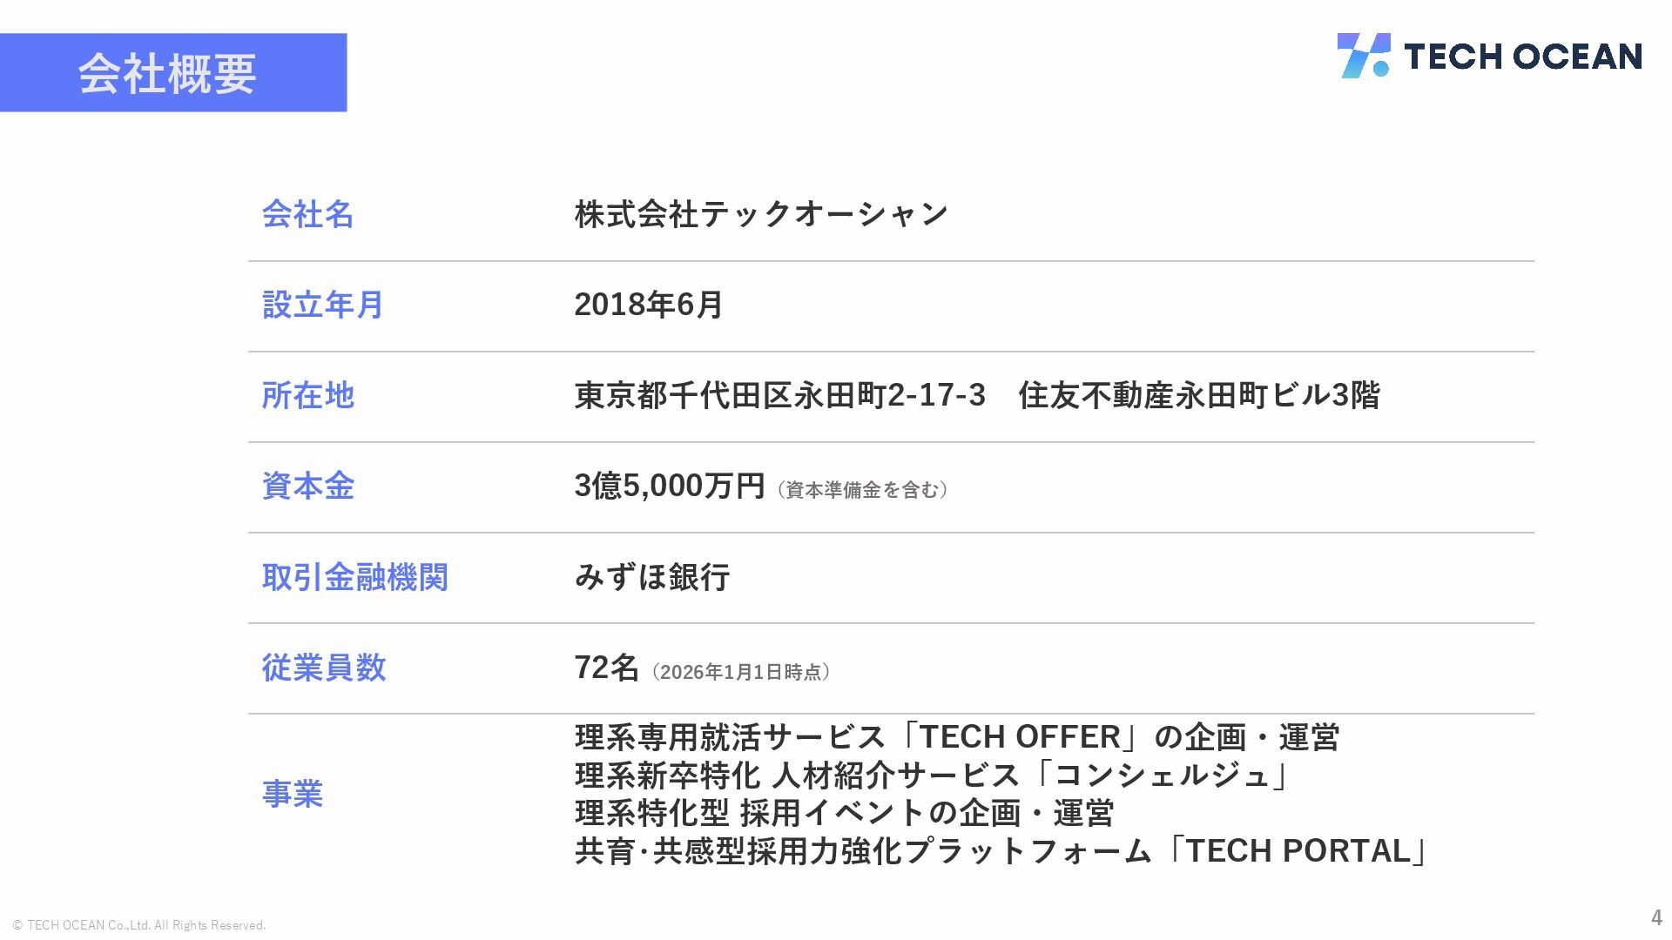Select the 従業員数 row label
This screenshot has height=940, width=1672.
(x=323, y=668)
